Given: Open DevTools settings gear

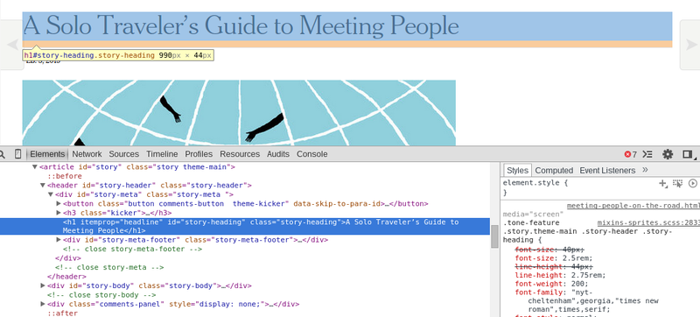Looking at the screenshot, I should coord(668,154).
